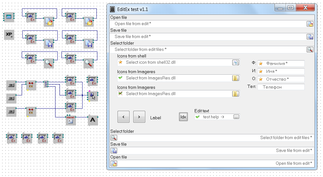This screenshot has height=177, width=323.
Task: Click the '<' previous button
Action: click(x=124, y=117)
